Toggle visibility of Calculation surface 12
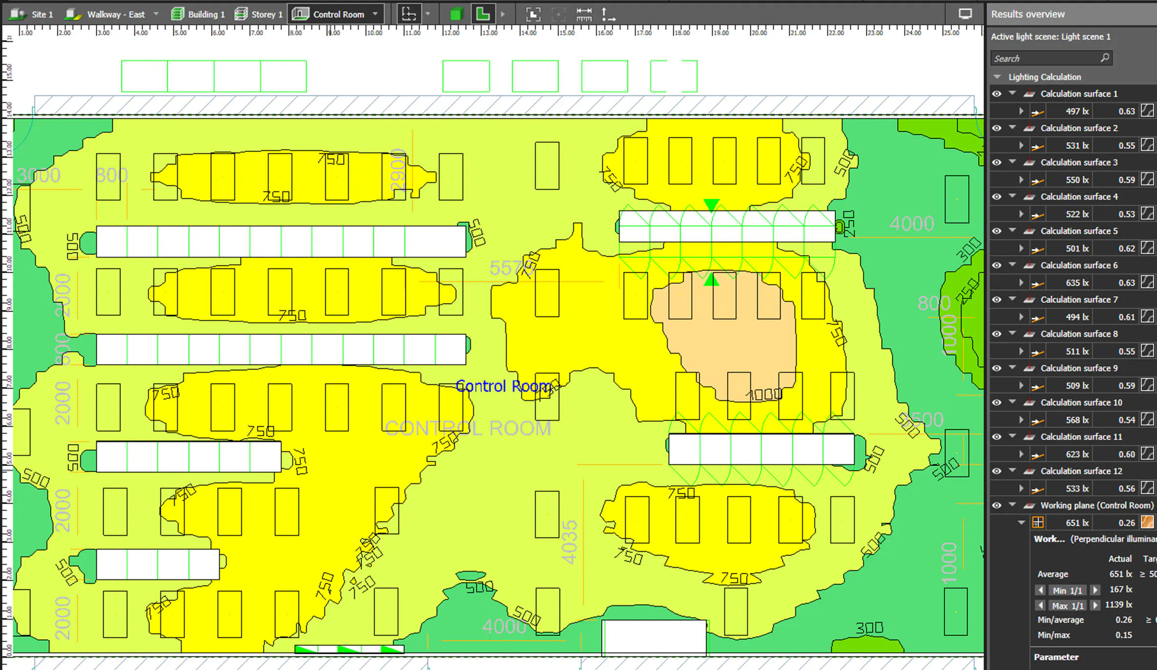 pos(996,471)
